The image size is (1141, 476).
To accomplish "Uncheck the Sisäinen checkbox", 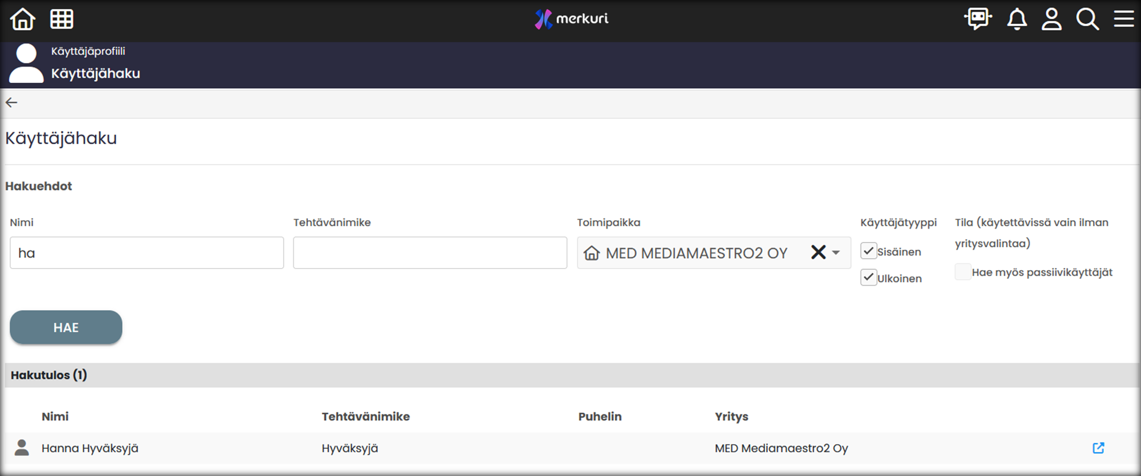I will 868,251.
